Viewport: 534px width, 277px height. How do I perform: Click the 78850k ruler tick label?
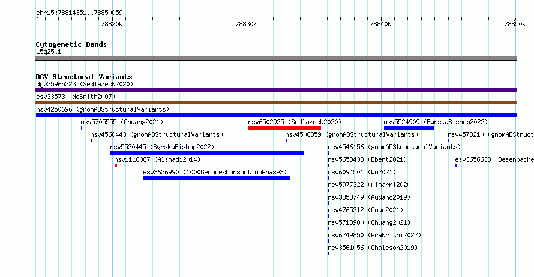(515, 24)
